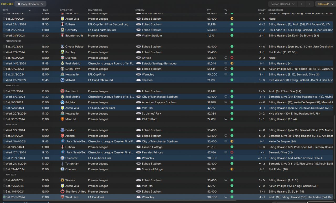Sort by the TV column header
336x203 pixels.
click(x=226, y=10)
